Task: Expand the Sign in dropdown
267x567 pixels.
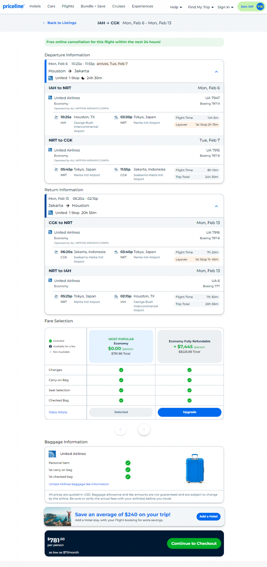Action: 225,7
